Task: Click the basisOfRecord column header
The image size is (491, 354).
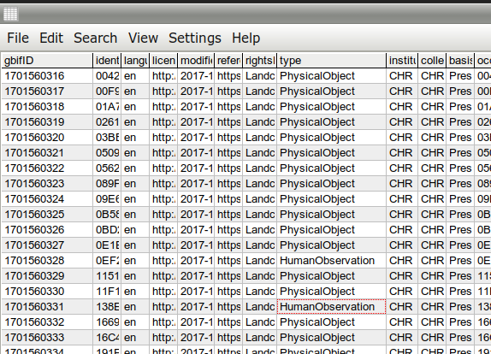Action: pyautogui.click(x=460, y=61)
